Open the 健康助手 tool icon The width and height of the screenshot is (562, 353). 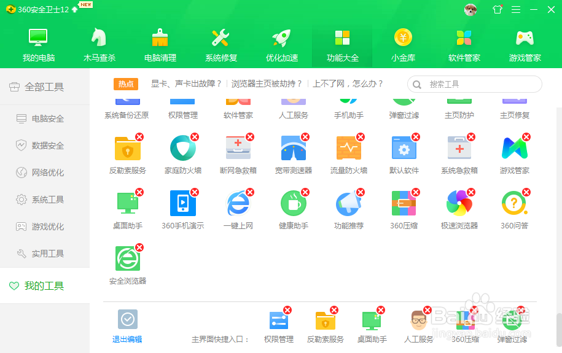pos(294,203)
